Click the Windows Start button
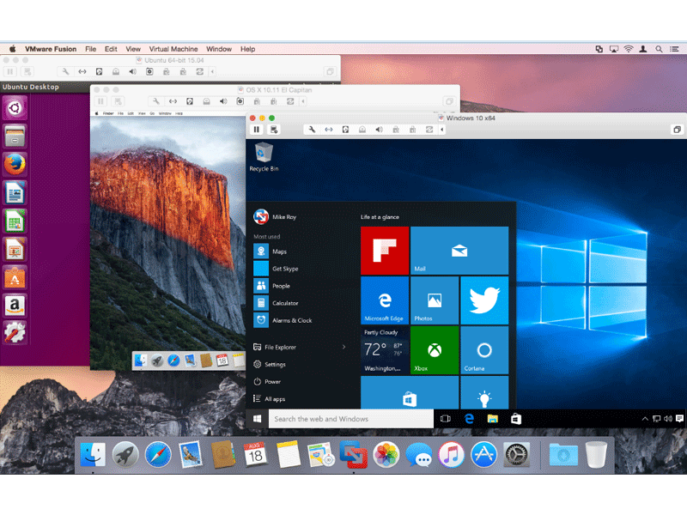This screenshot has height=515, width=687. pos(257,419)
